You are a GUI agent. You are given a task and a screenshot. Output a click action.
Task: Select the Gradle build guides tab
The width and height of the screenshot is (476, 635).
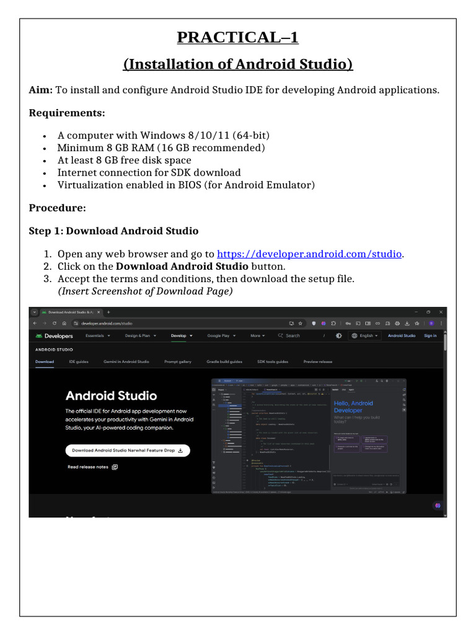[224, 362]
